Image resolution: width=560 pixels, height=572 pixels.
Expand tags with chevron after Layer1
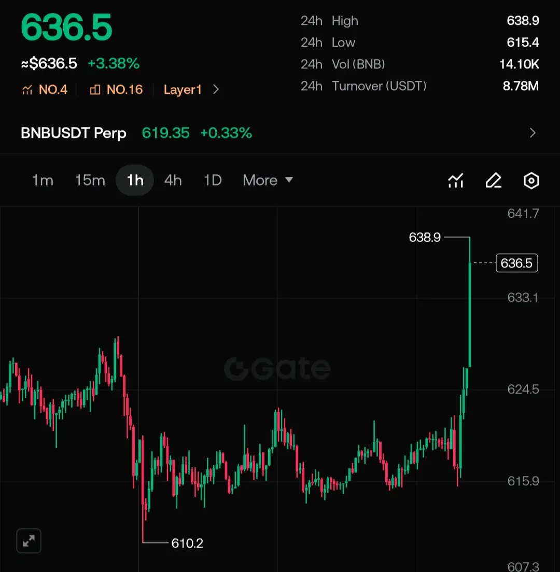pyautogui.click(x=216, y=90)
